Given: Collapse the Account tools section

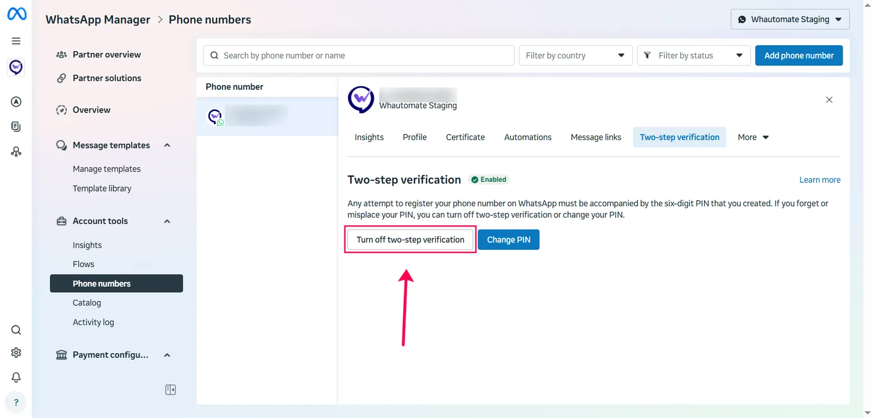Looking at the screenshot, I should (167, 221).
